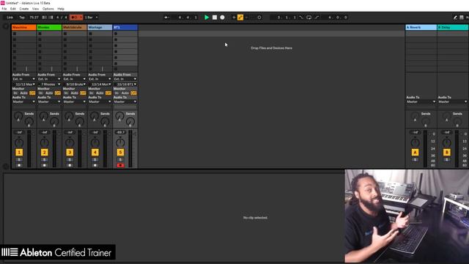
Task: Toggle track 4 Activator button
Action: [95, 153]
